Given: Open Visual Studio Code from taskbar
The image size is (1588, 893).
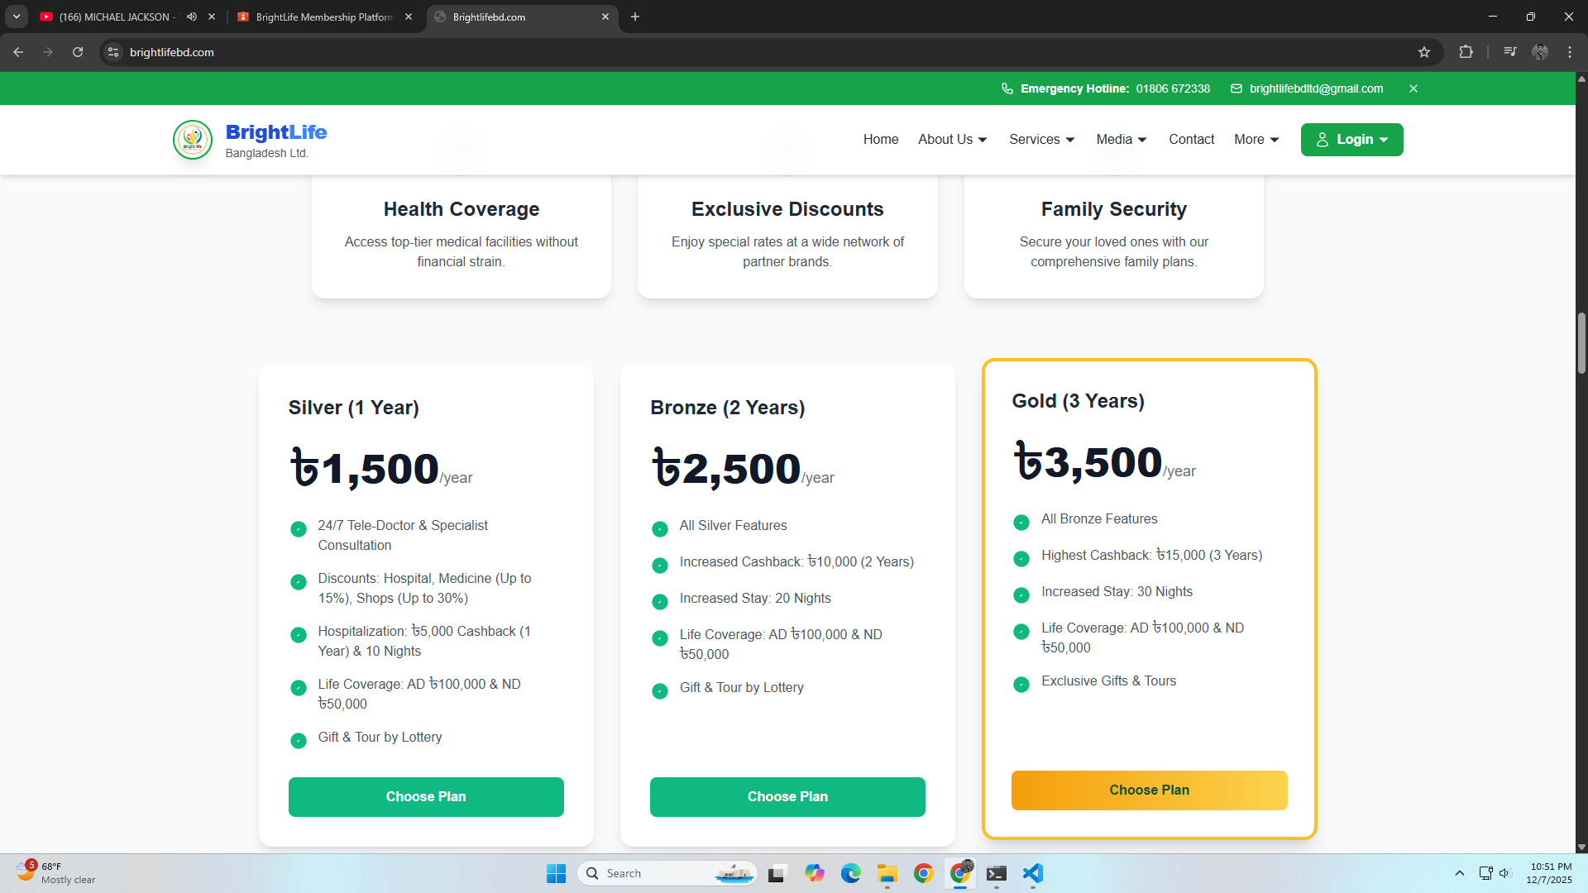Looking at the screenshot, I should tap(1032, 873).
